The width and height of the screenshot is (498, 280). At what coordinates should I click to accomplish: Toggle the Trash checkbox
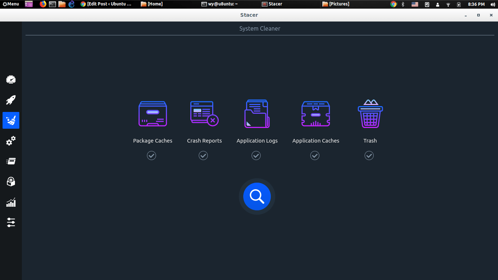[369, 156]
